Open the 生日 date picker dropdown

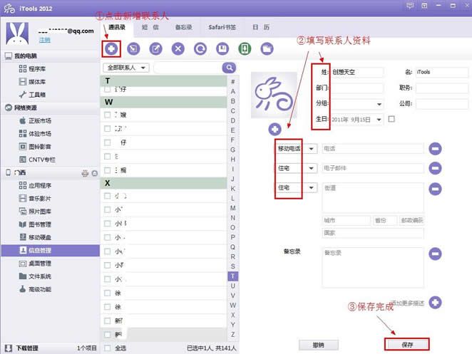(x=379, y=120)
